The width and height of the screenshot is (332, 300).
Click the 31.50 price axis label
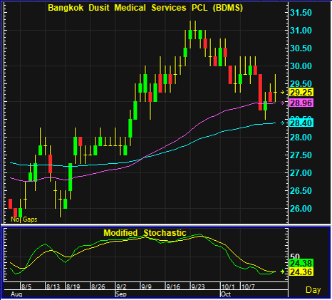[x=301, y=13]
